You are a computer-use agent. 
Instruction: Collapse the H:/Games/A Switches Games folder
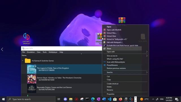[23, 61]
